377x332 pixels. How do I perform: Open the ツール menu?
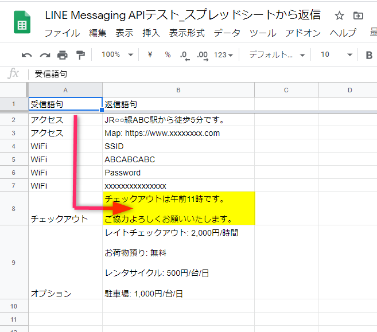[x=263, y=33]
